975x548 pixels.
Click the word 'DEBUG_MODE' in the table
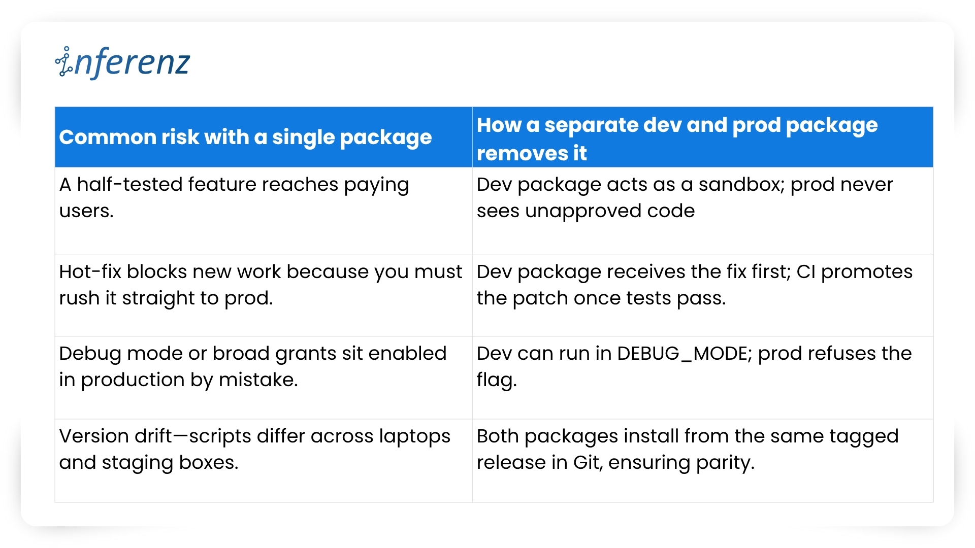tap(684, 354)
